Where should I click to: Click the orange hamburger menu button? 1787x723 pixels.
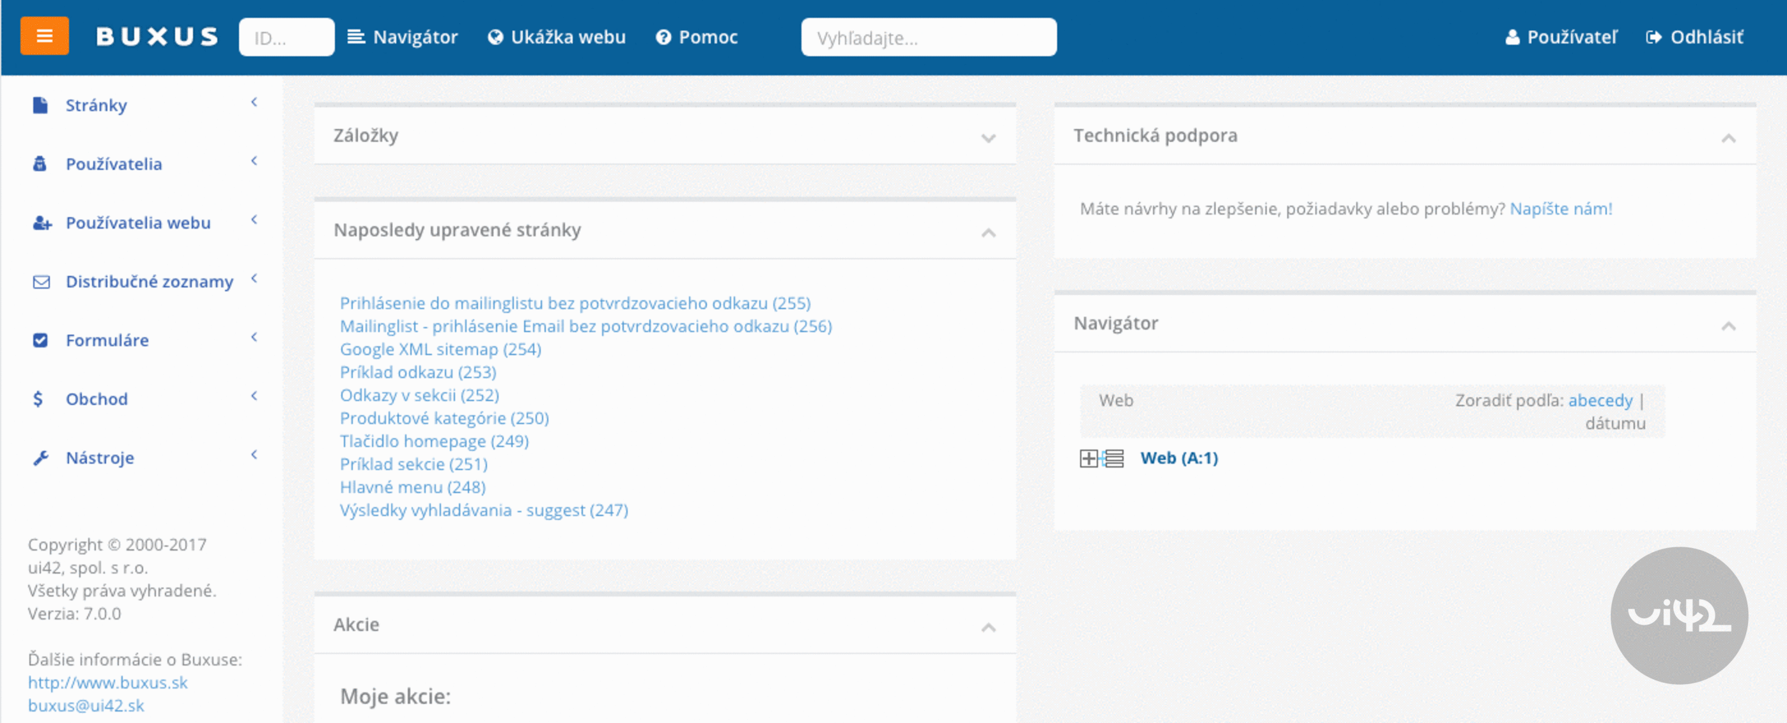tap(44, 36)
